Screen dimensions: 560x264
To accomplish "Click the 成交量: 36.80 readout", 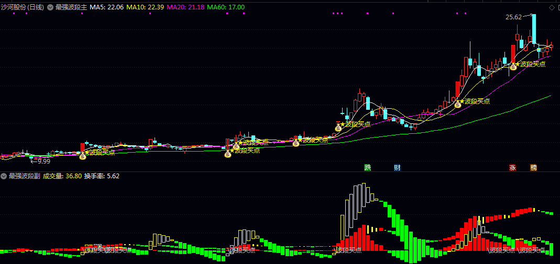I will click(62, 176).
